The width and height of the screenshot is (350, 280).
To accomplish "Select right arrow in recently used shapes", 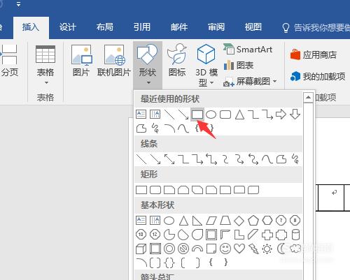I will pyautogui.click(x=281, y=115).
